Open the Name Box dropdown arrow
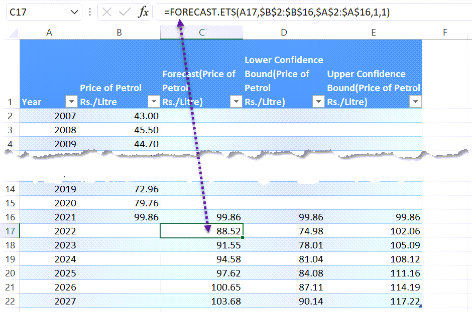472x312 pixels. pyautogui.click(x=74, y=12)
